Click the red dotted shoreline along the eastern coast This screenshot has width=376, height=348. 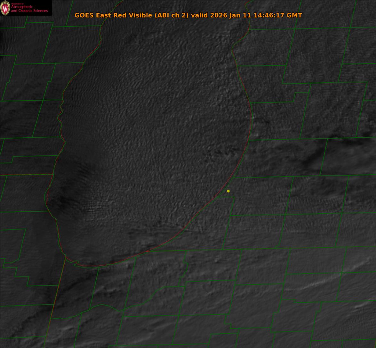click(x=249, y=128)
